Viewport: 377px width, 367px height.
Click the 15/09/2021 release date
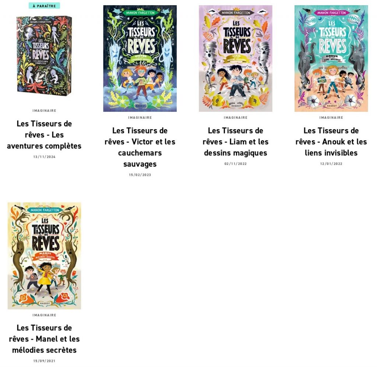click(x=44, y=361)
